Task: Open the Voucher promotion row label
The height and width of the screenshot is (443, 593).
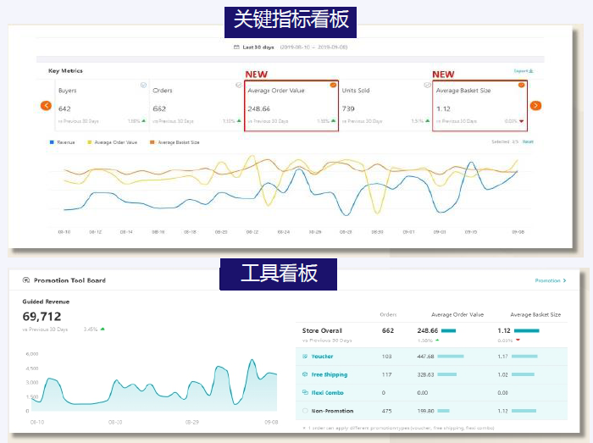Action: point(322,357)
